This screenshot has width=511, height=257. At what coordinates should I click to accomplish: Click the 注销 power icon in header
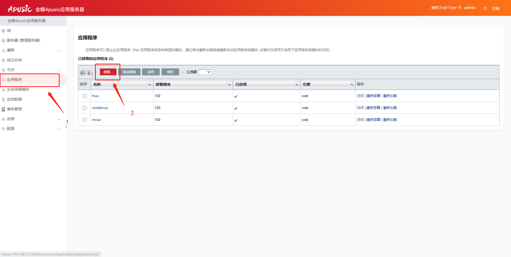point(485,8)
